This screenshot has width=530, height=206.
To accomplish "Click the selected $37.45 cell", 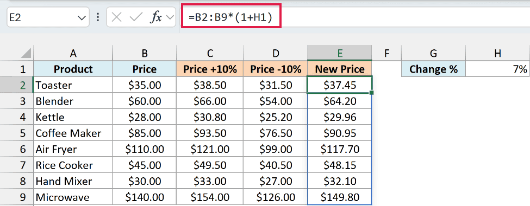I will pos(340,85).
